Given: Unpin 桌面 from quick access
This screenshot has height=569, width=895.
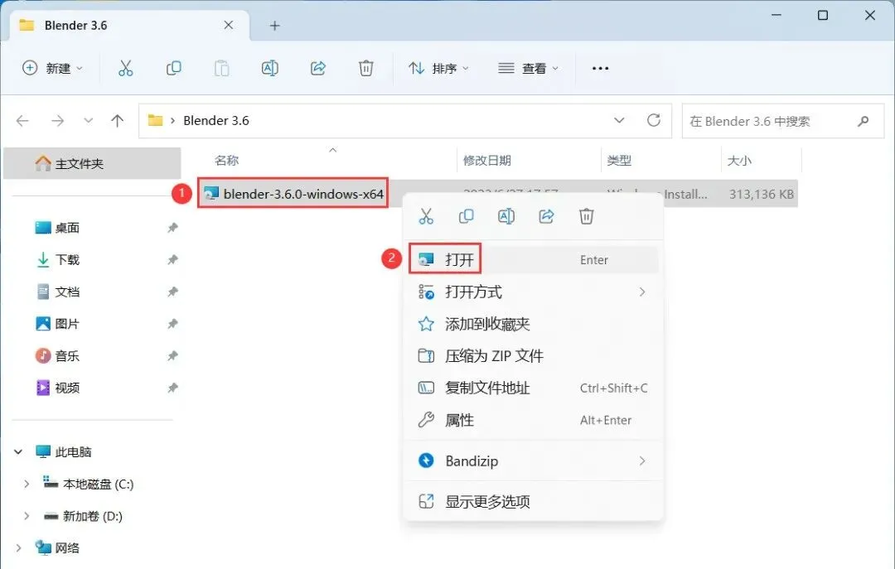Looking at the screenshot, I should 172,228.
